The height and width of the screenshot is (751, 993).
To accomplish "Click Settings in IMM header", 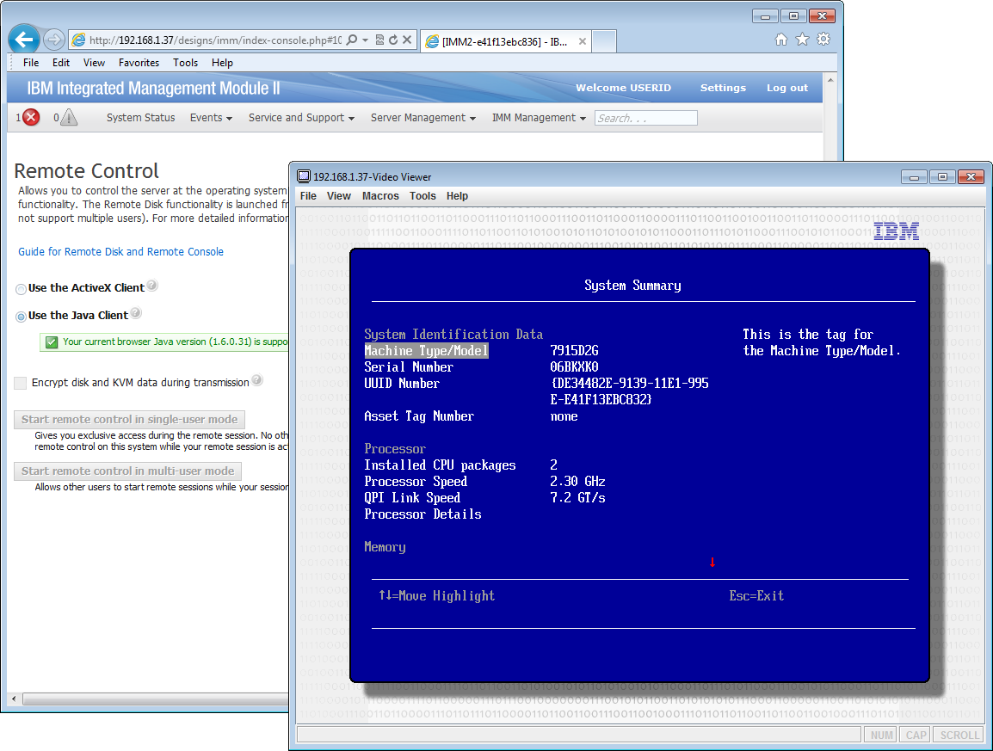I will [723, 88].
